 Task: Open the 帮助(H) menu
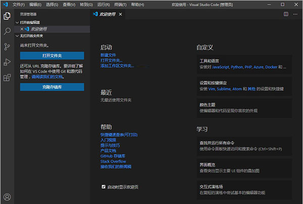(137, 5)
